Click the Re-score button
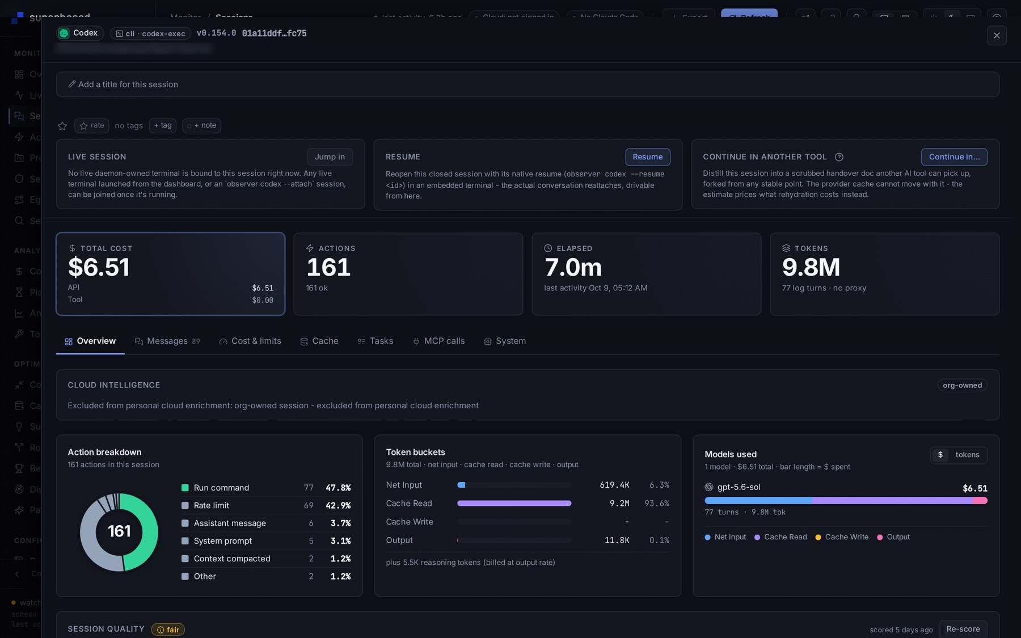Screen dimensions: 1021x638 click(x=963, y=629)
